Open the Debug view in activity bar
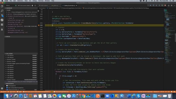The image size is (176, 99). click(x=2, y=20)
